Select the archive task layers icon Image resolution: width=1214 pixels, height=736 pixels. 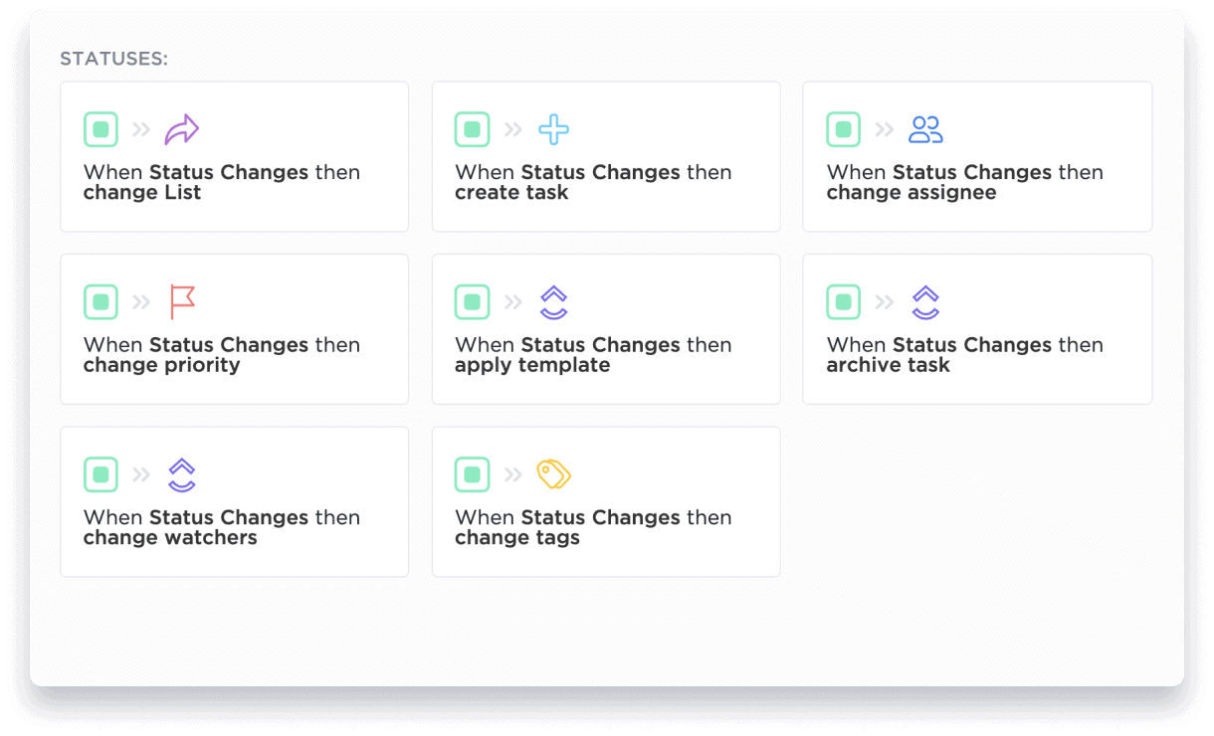point(925,301)
